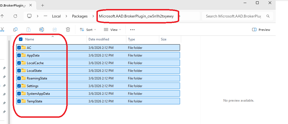Click the date modified of TempState

pyautogui.click(x=101, y=101)
